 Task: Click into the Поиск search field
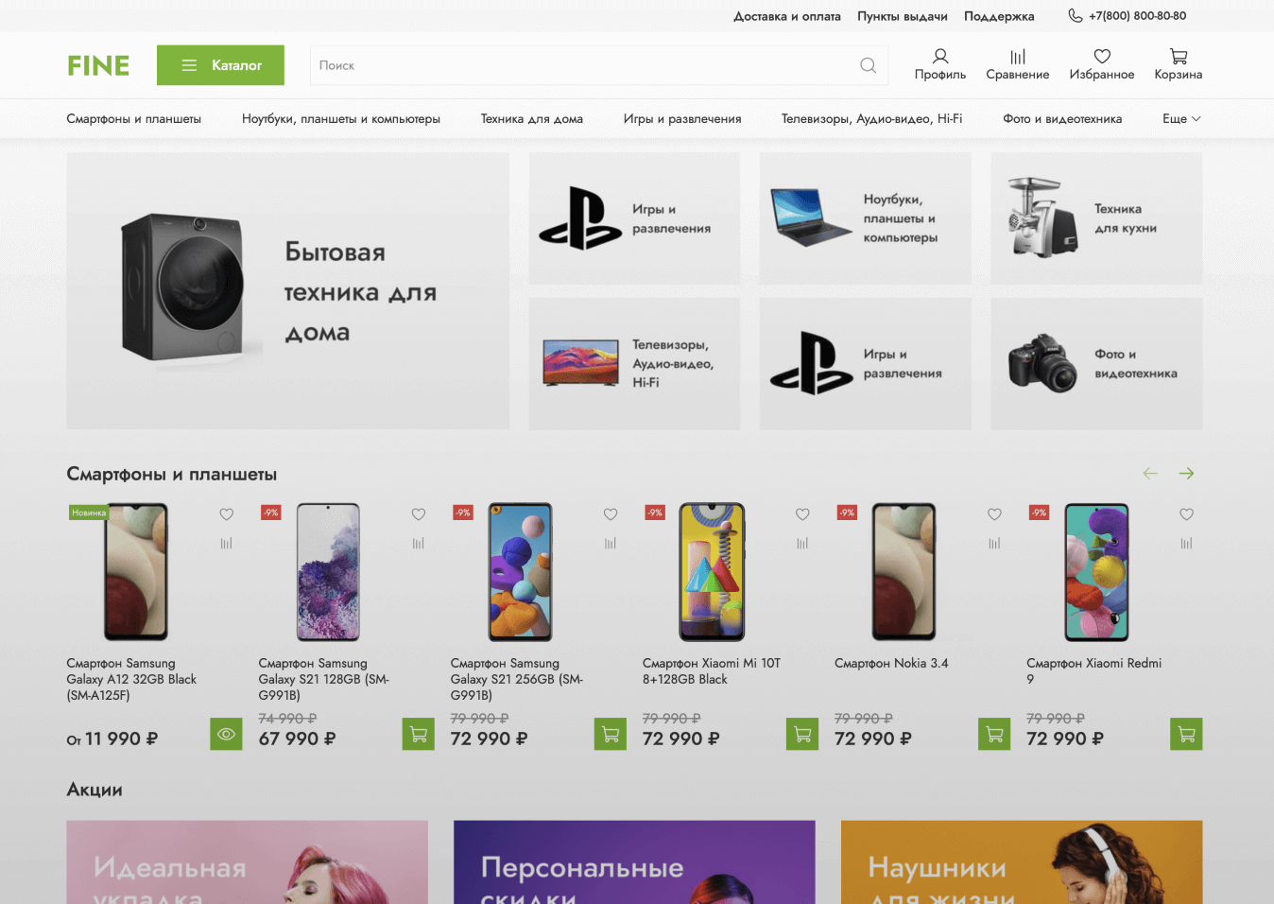[x=581, y=65]
